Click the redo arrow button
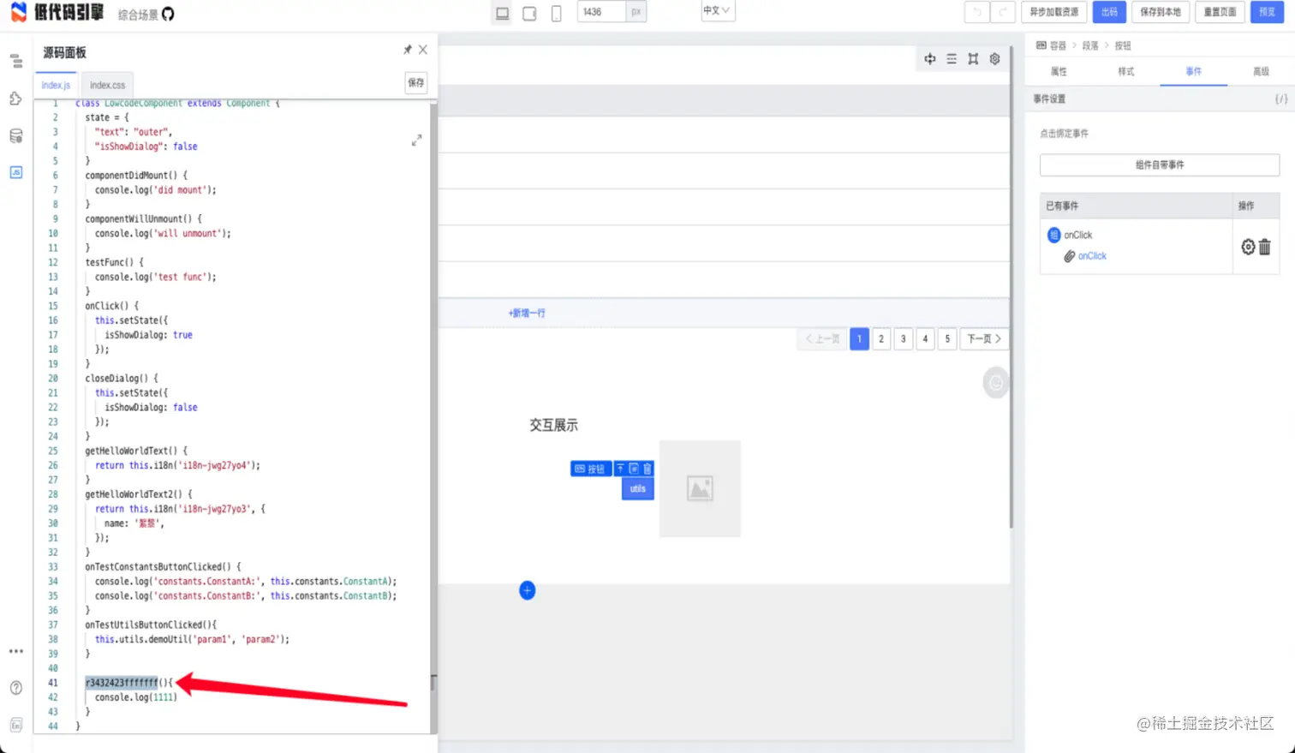 pyautogui.click(x=1002, y=12)
